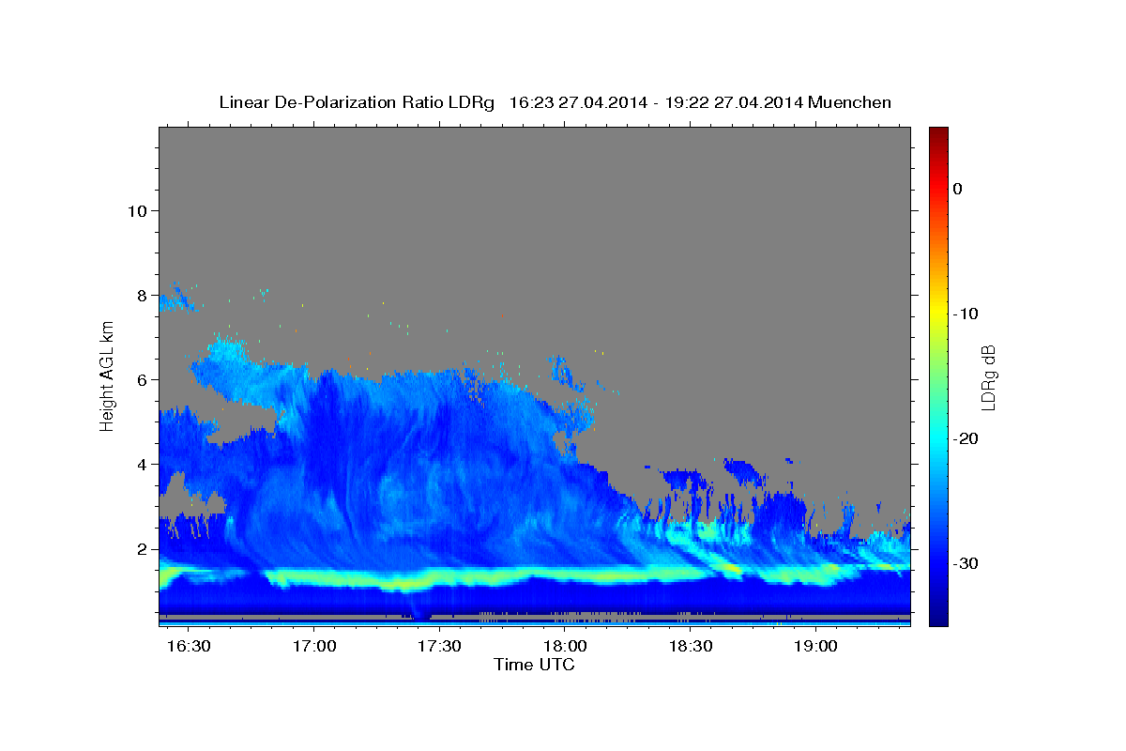This screenshot has height=751, width=1126.
Task: Click the start time '16:23 27.04.2014' in title
Action: point(577,102)
